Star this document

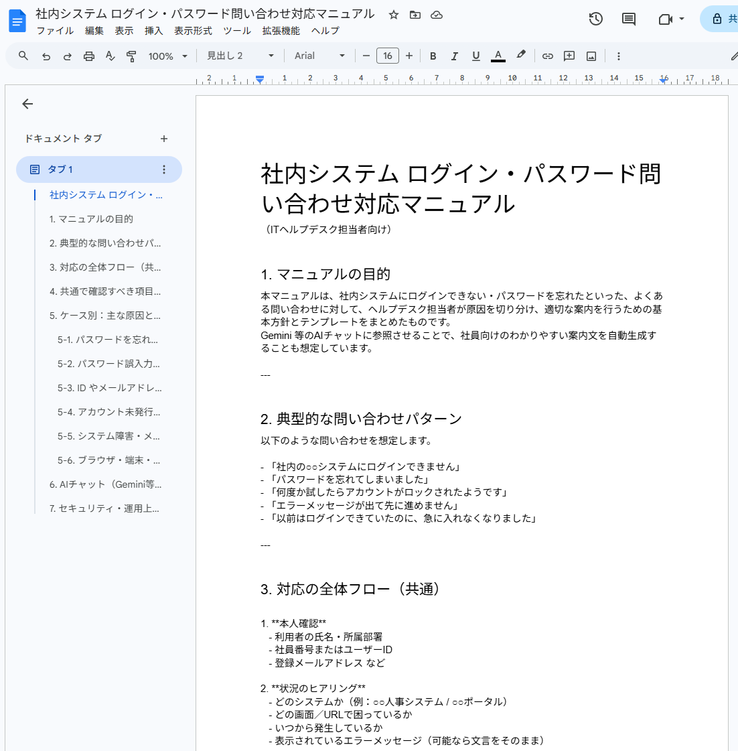point(394,15)
